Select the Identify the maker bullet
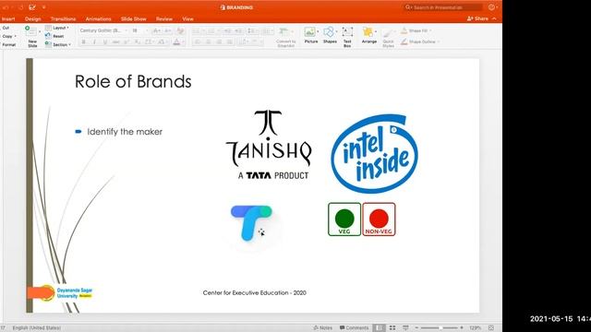 [125, 132]
